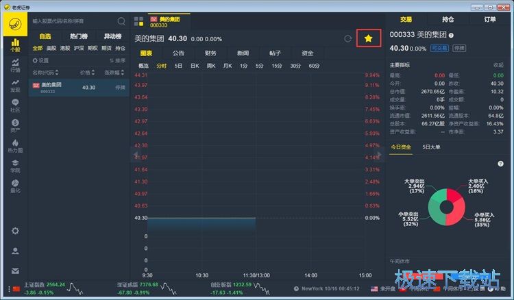Open settings gear in left sidebar
The image size is (514, 300).
[15, 231]
